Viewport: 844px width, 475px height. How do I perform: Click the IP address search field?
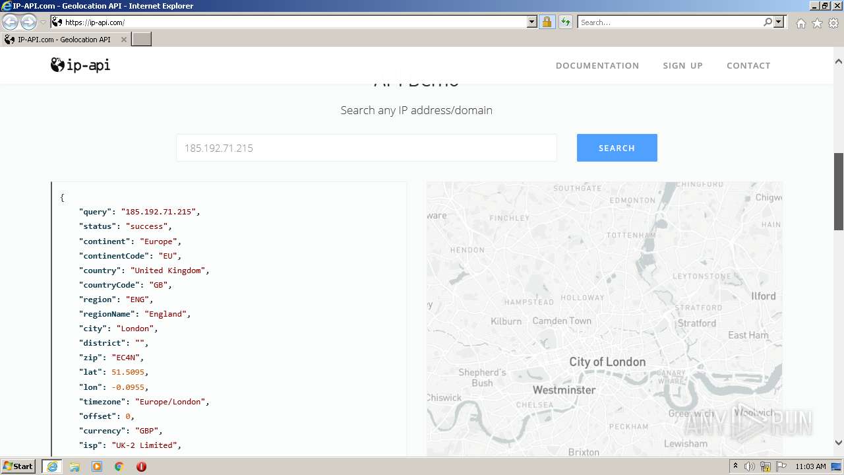click(x=367, y=148)
